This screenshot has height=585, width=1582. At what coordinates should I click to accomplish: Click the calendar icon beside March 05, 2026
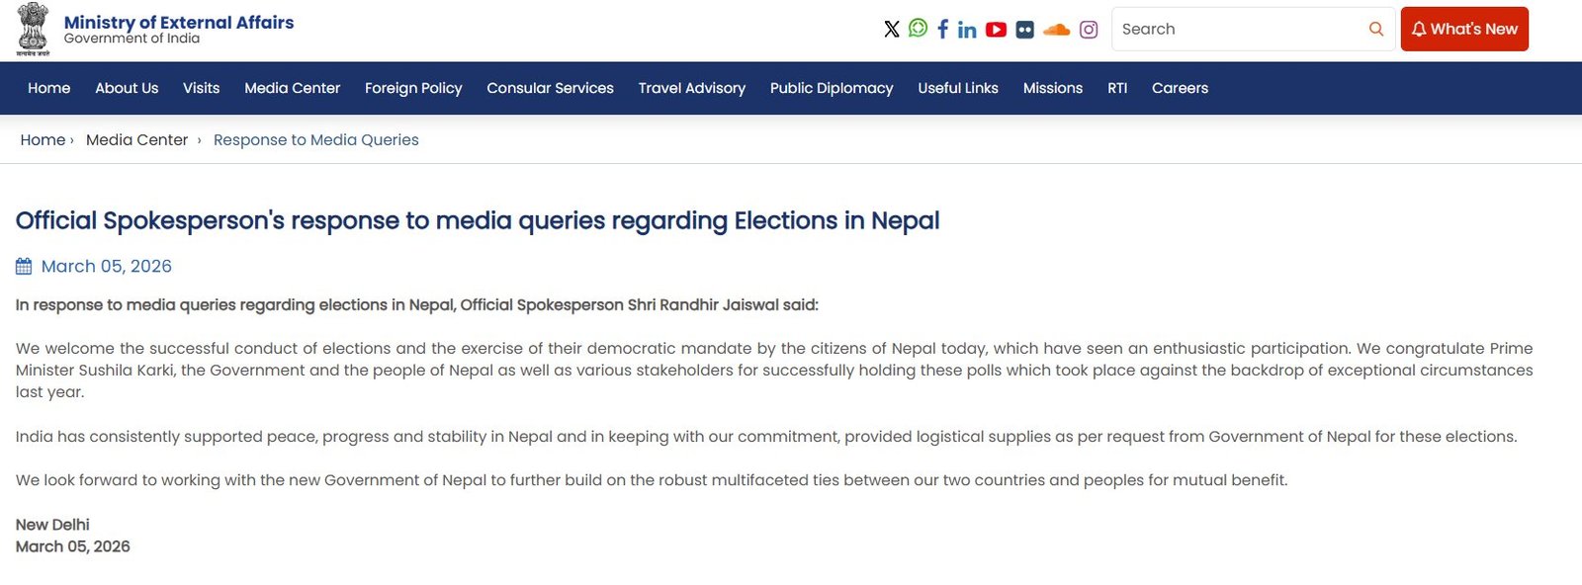click(24, 266)
